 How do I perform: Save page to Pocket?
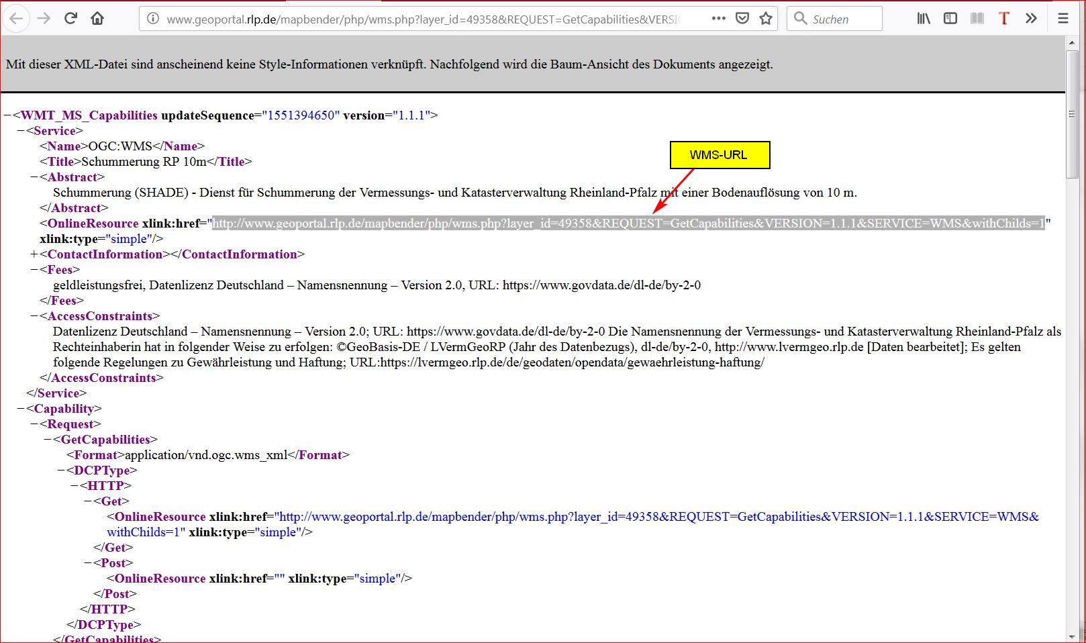coord(742,19)
